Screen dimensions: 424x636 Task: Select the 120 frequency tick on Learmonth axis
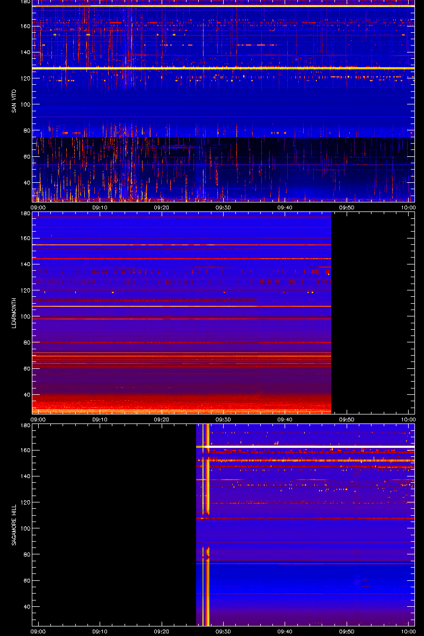[24, 290]
